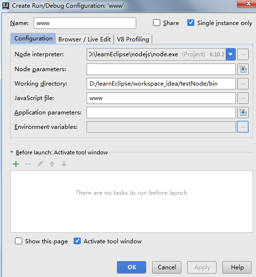The width and height of the screenshot is (256, 277).
Task: Switch to Browser / Live Edit tab
Action: pos(85,39)
